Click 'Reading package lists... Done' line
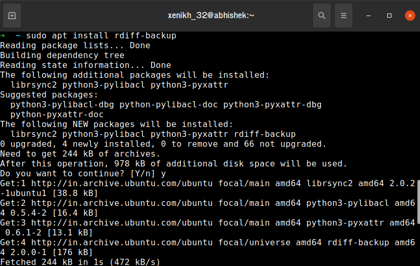 coord(75,46)
